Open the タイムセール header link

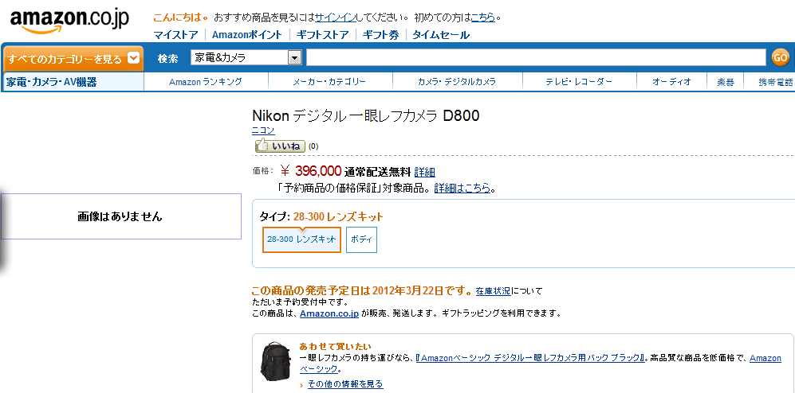click(x=441, y=35)
